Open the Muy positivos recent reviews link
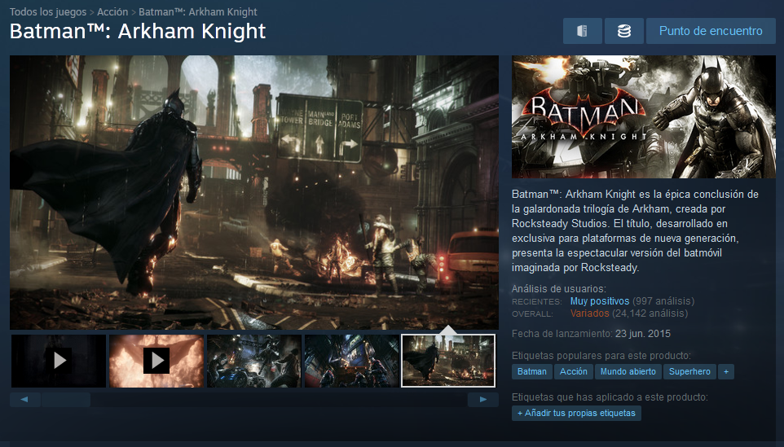The width and height of the screenshot is (784, 447). tap(600, 301)
